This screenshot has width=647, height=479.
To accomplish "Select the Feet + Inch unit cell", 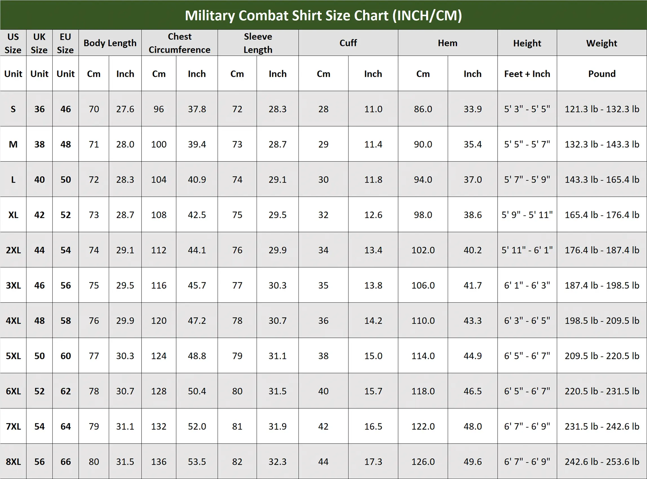I will 527,74.
